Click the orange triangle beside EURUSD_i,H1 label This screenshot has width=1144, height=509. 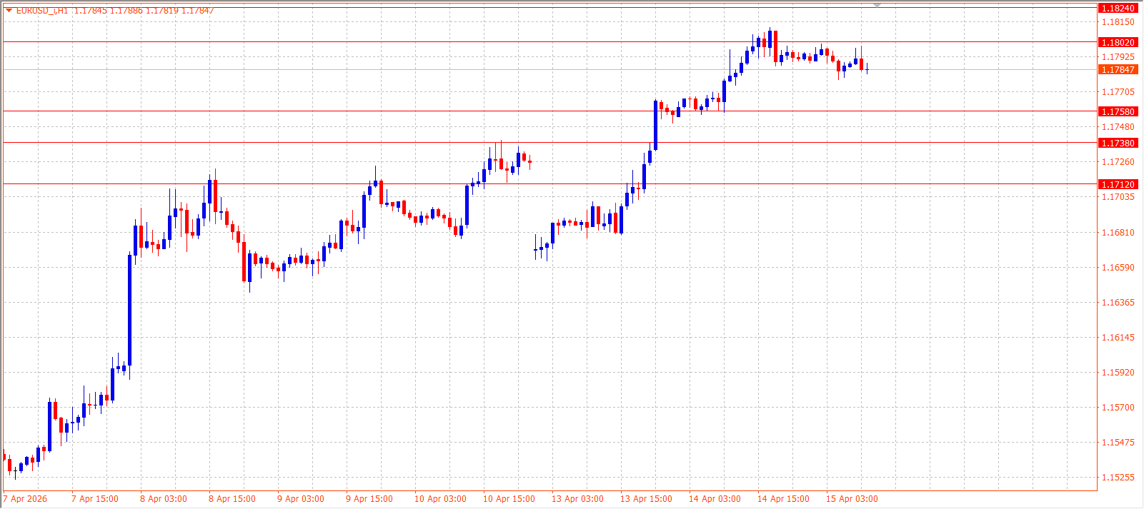point(9,10)
